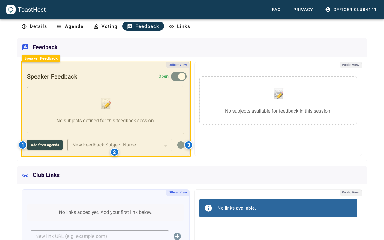Open the PRIVACY page
Screen dimensions: 384x240
coord(303,10)
